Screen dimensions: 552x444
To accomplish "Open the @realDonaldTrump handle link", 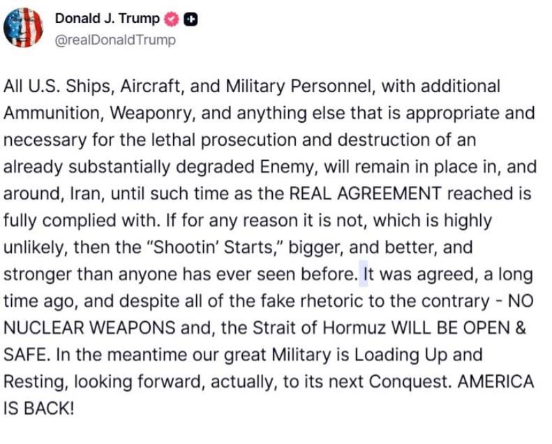I will (x=115, y=40).
